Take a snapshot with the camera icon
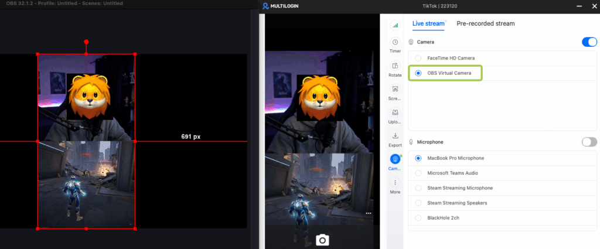 [x=322, y=240]
